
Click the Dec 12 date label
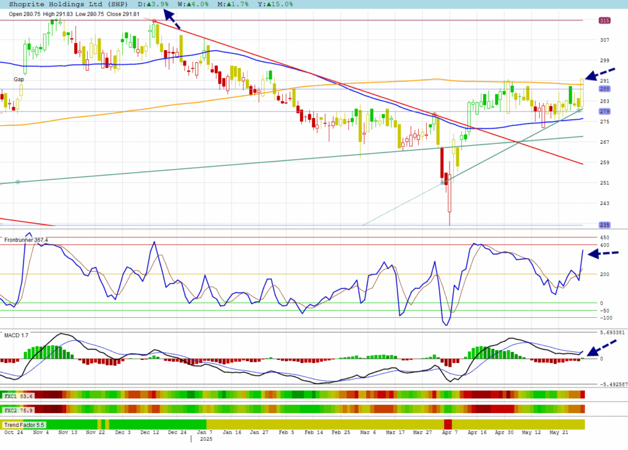(150, 432)
